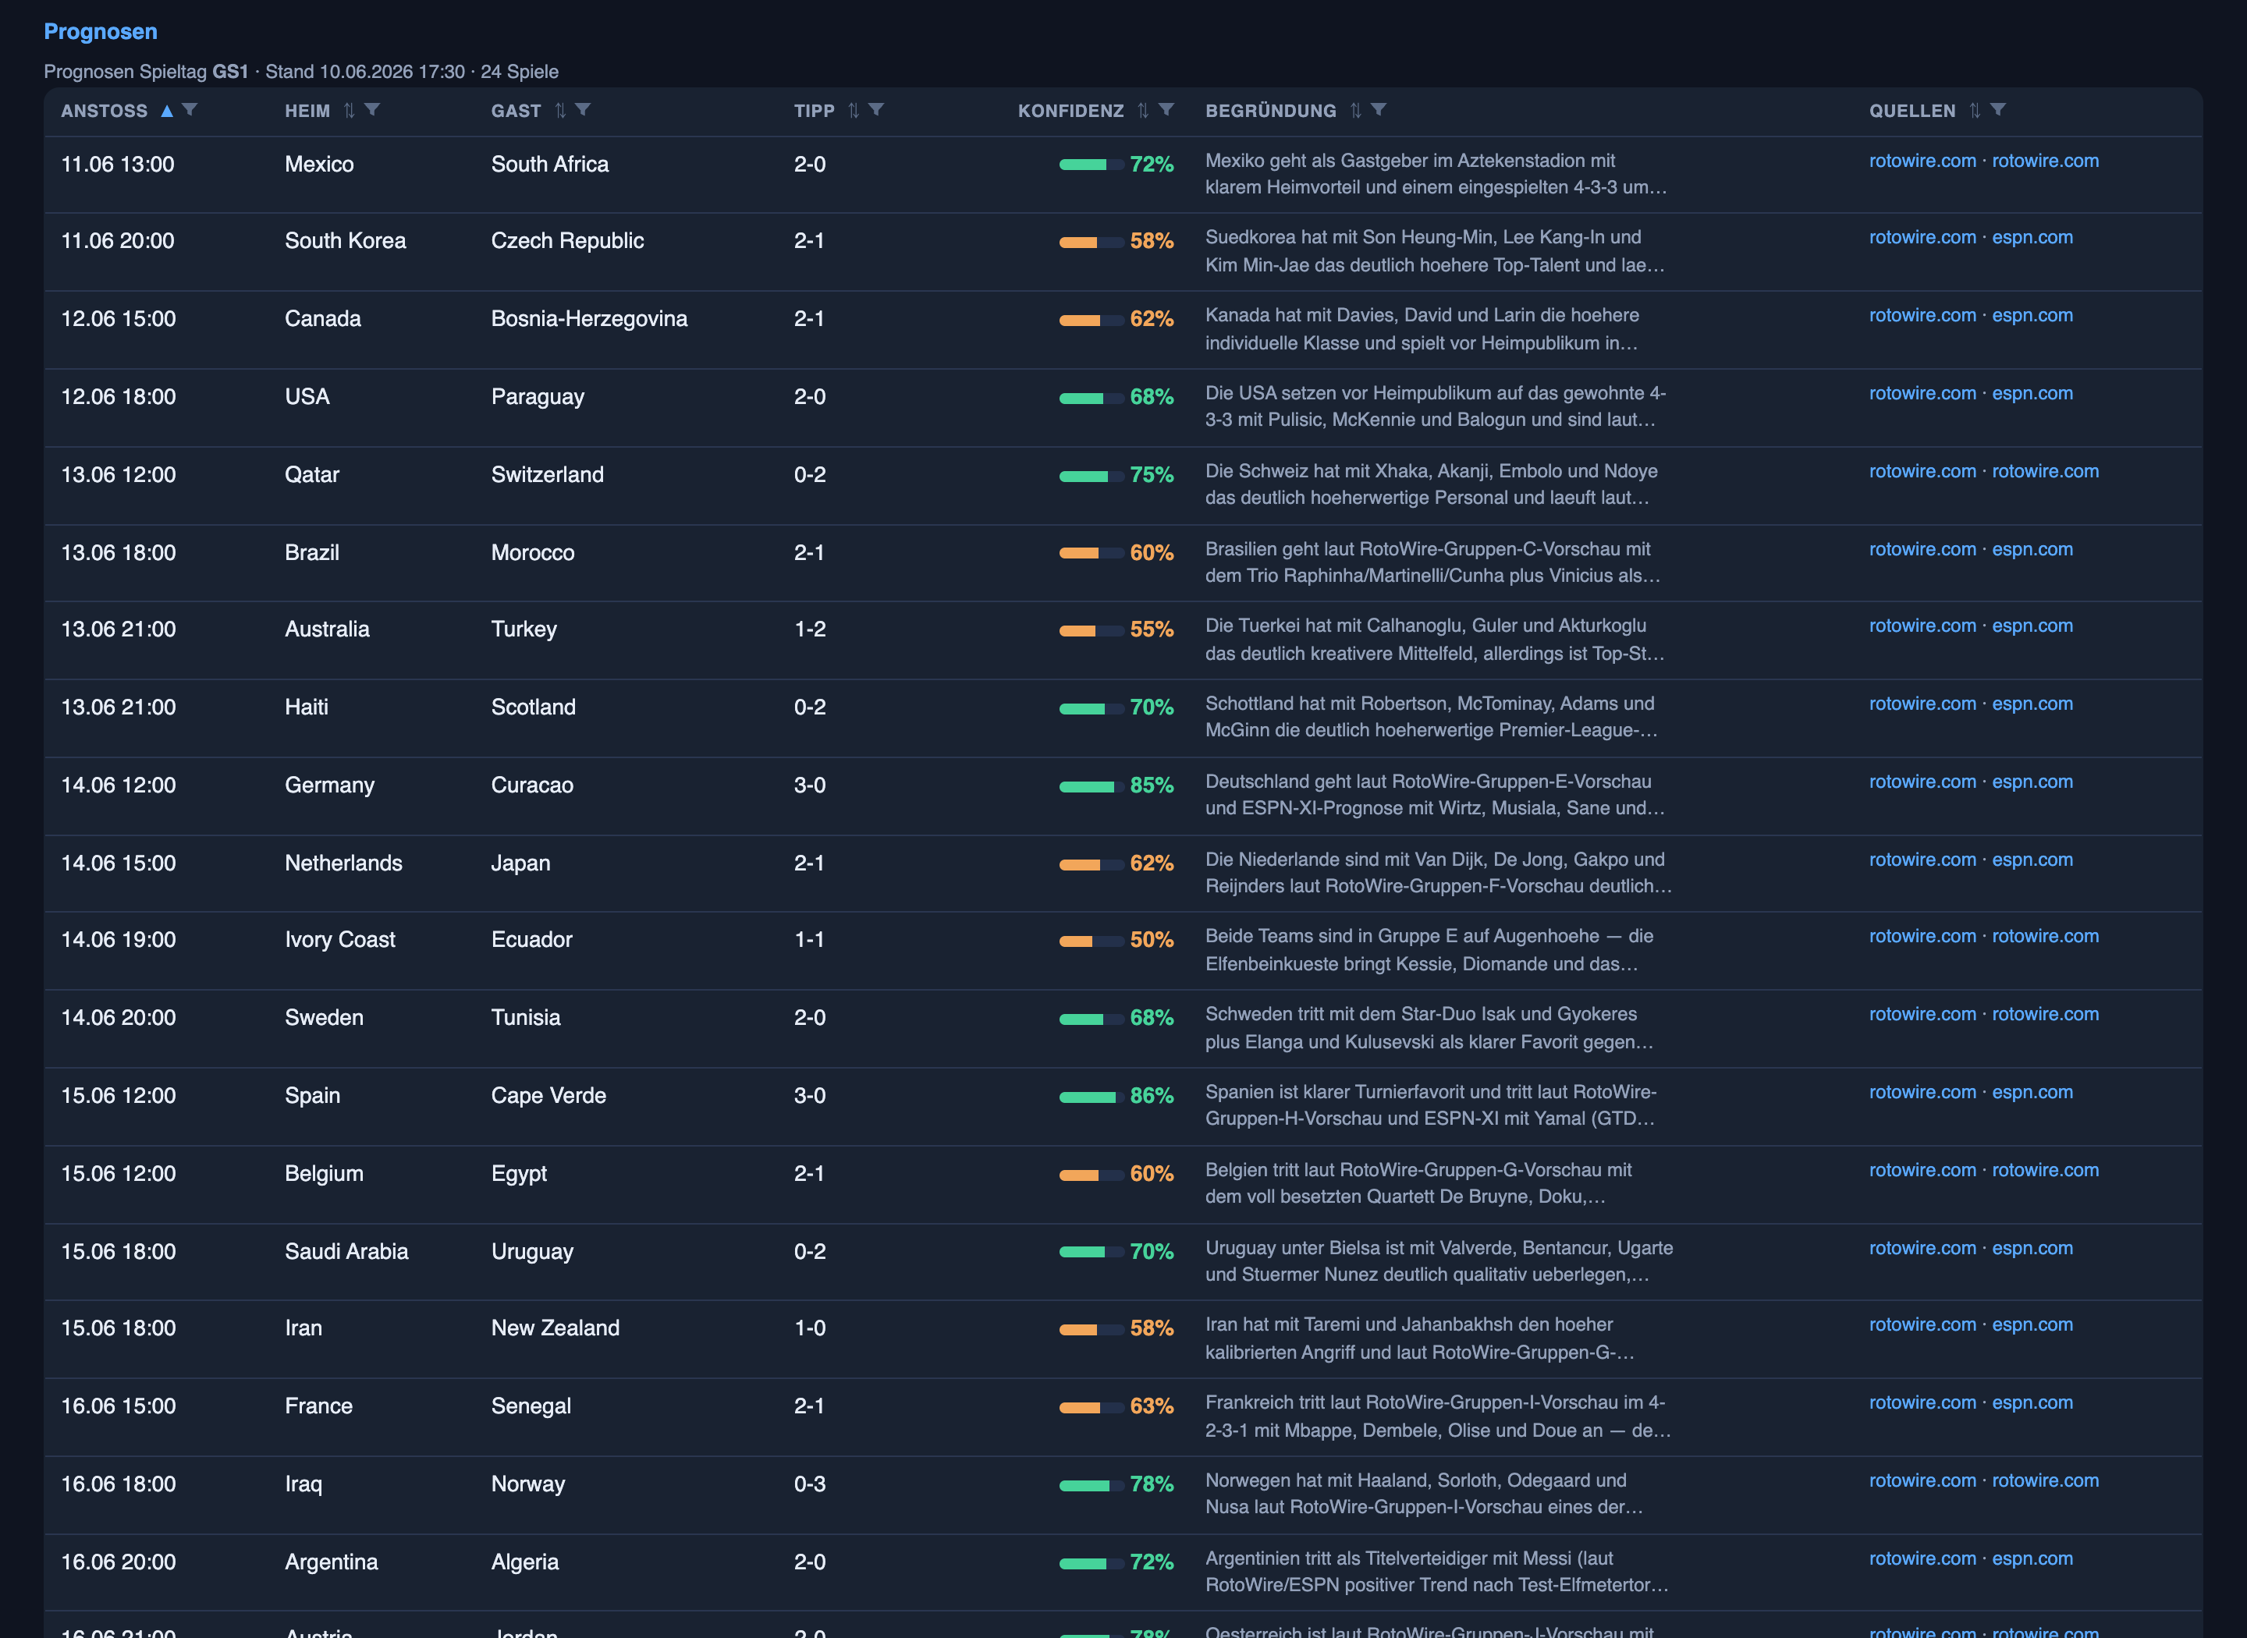Viewport: 2247px width, 1638px height.
Task: Click the France reasoning text about Mbappe
Action: pyautogui.click(x=1438, y=1417)
